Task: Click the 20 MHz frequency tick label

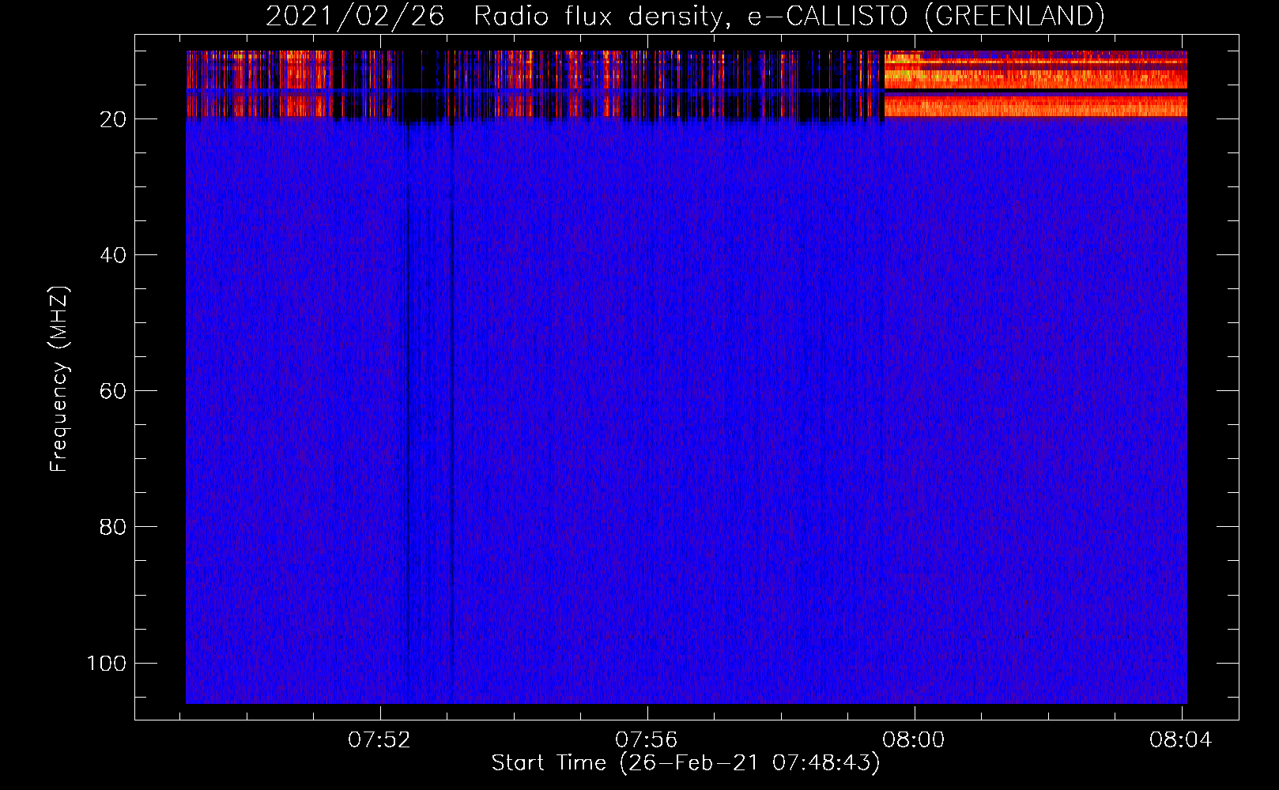Action: [113, 119]
